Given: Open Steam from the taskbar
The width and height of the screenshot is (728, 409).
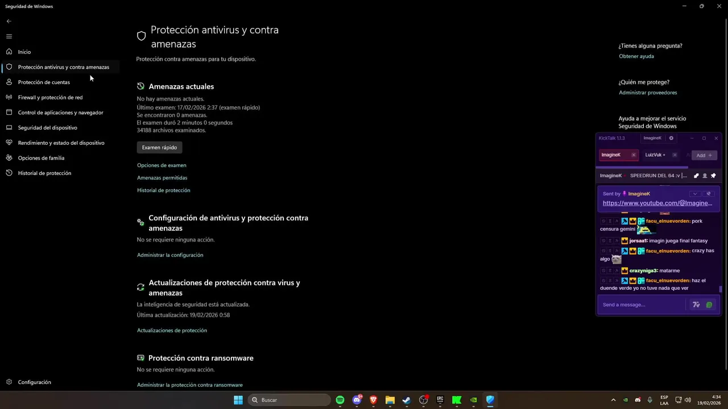Looking at the screenshot, I should click(x=407, y=400).
